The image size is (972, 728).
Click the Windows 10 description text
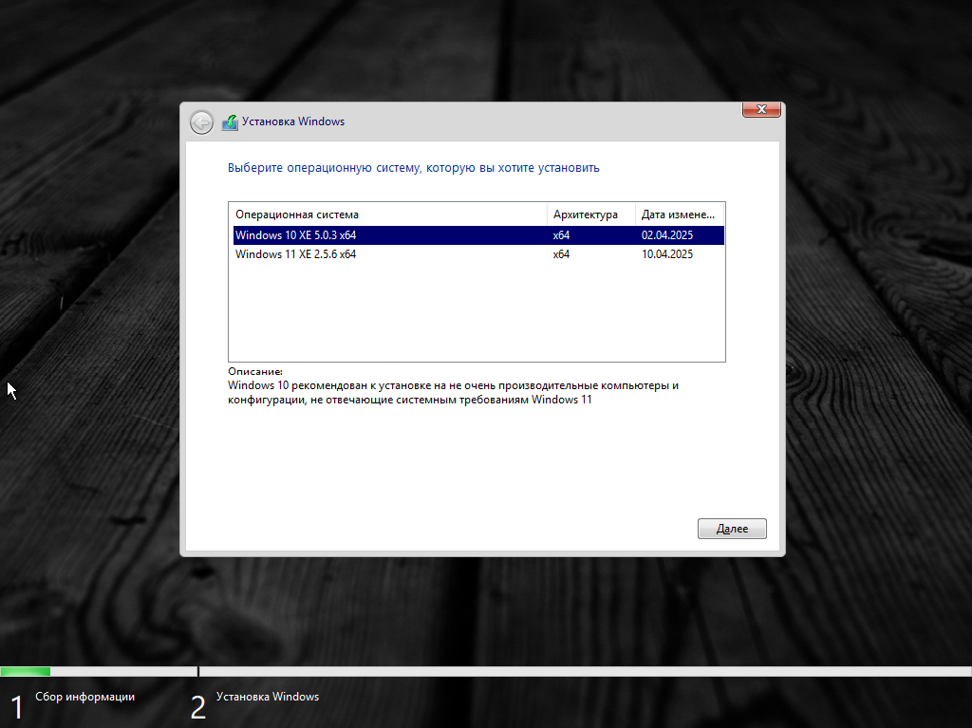(453, 393)
